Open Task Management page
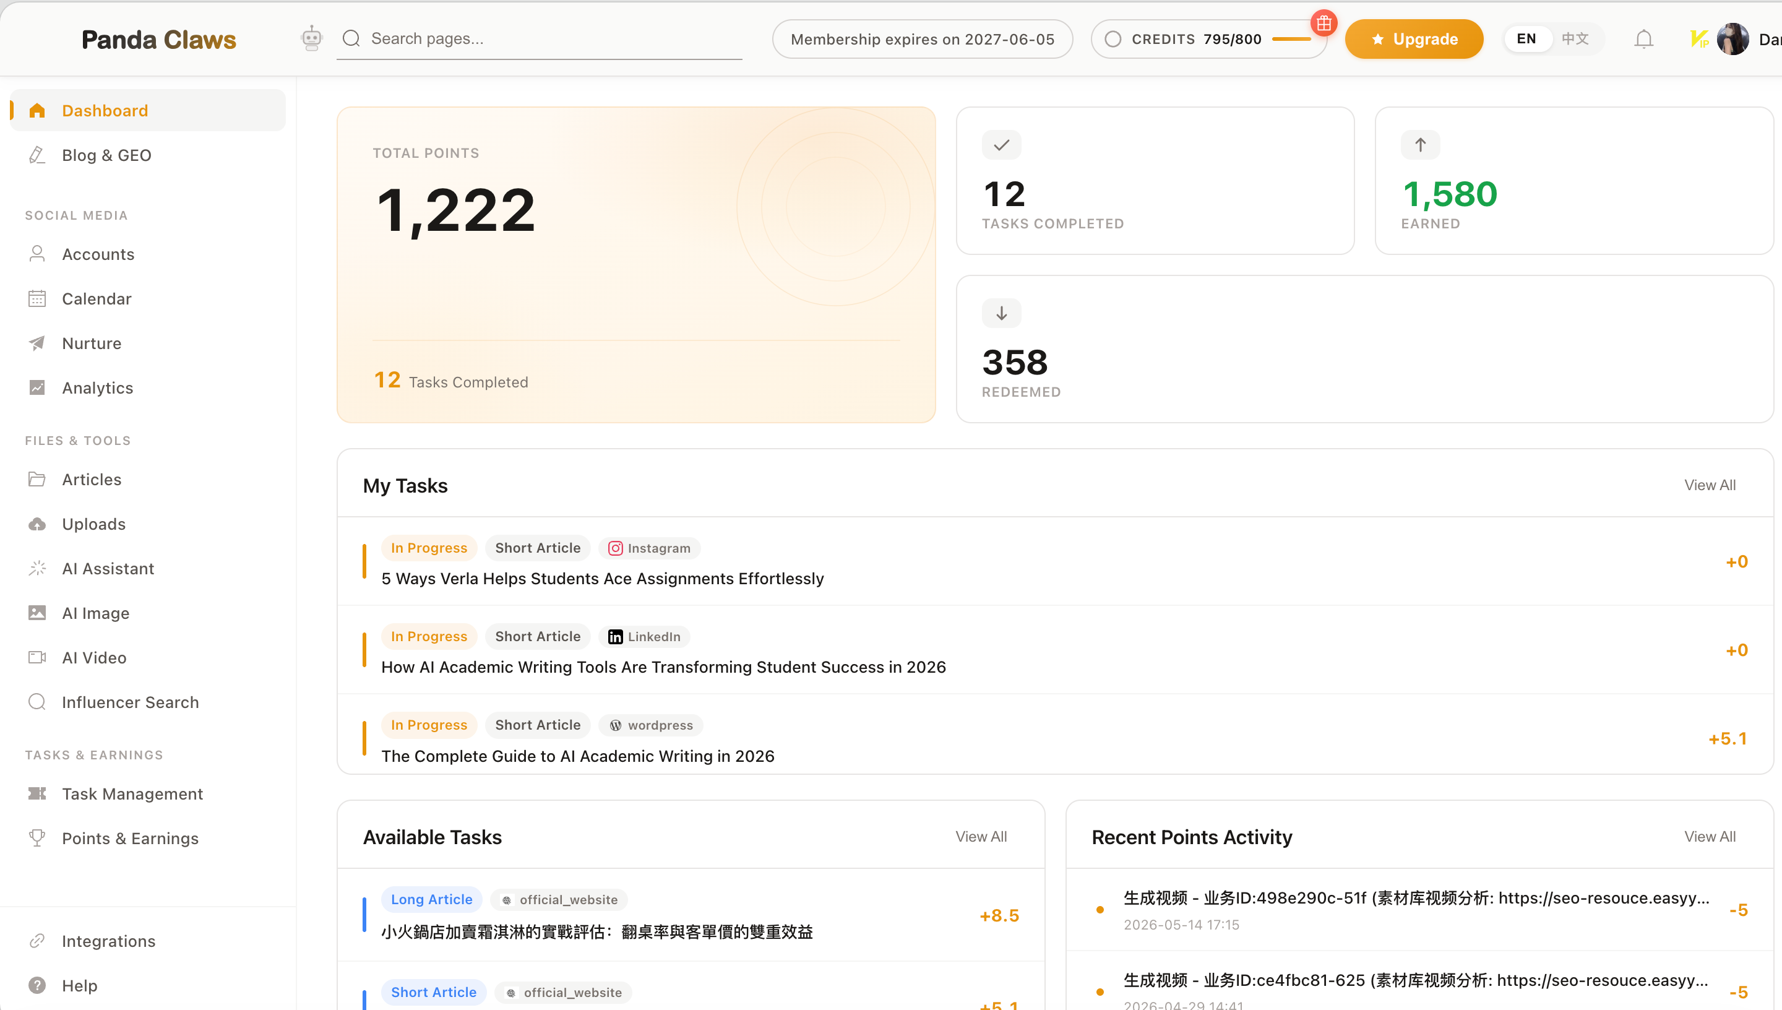This screenshot has height=1010, width=1782. tap(148, 793)
